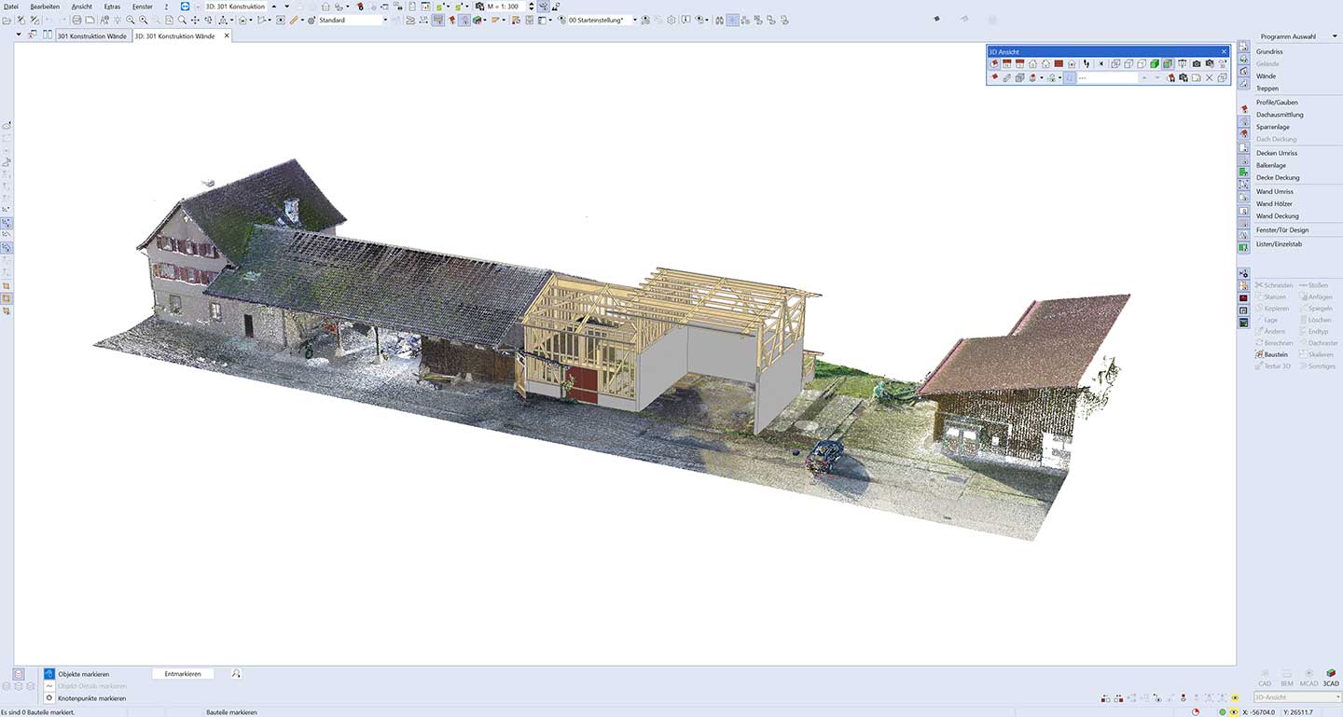The width and height of the screenshot is (1343, 717).
Task: Open Sparrenlage from the program list
Action: tap(1272, 127)
